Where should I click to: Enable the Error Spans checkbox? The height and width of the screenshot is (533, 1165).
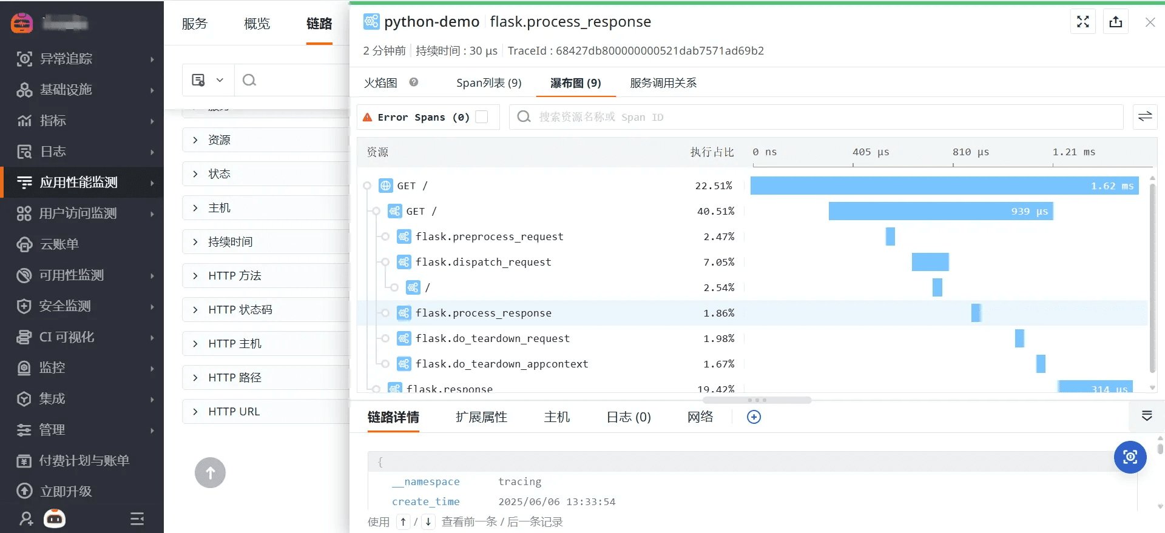[x=482, y=117]
